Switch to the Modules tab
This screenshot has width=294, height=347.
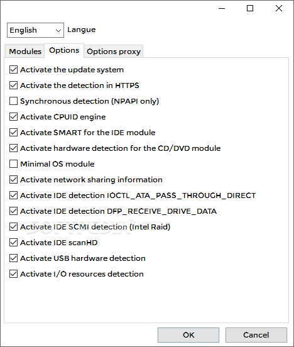tap(25, 52)
